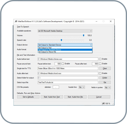Click the Single text for TTS field

(68, 68)
